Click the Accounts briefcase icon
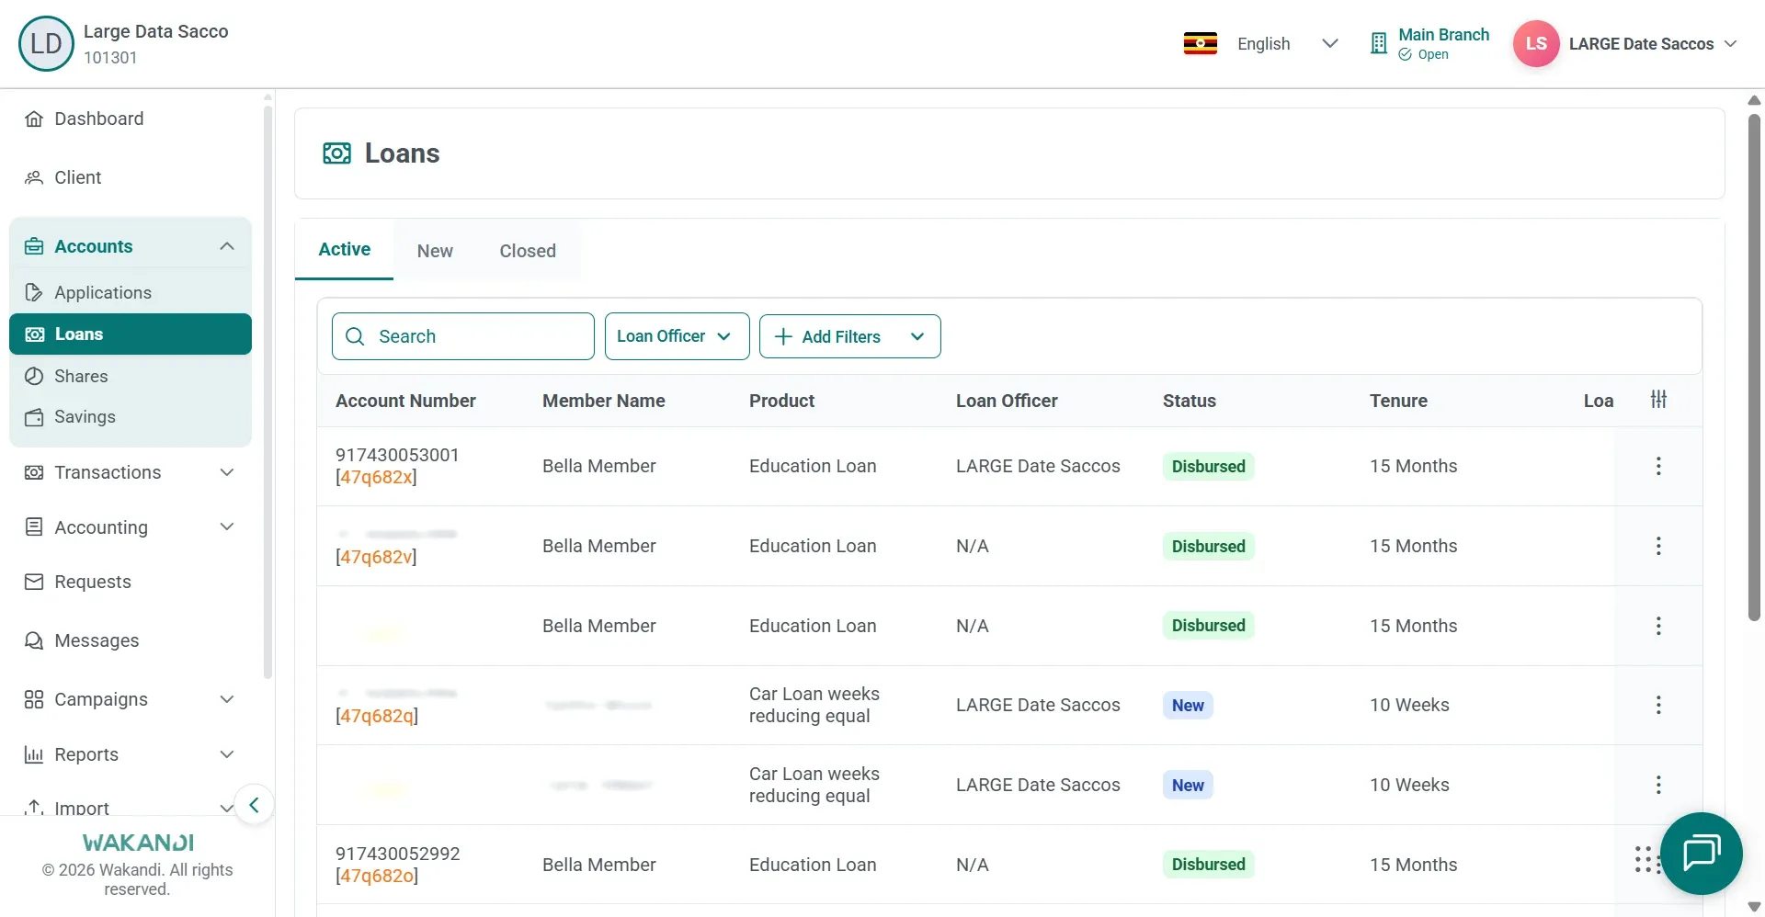The image size is (1765, 917). (34, 246)
